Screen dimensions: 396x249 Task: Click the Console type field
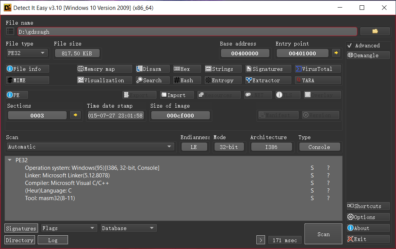(x=319, y=147)
